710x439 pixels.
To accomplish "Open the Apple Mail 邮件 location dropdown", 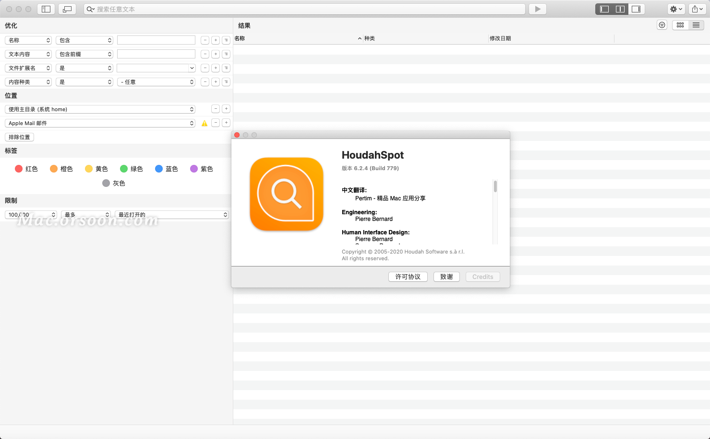I will [100, 123].
